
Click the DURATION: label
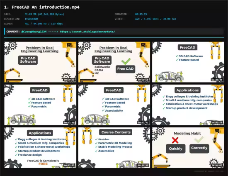tap(121, 14)
